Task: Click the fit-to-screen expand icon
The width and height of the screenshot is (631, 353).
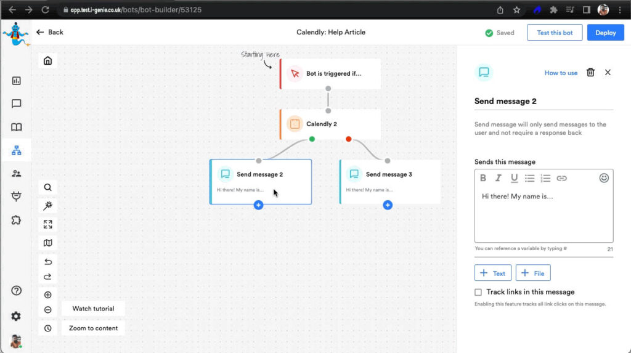Action: (x=47, y=224)
